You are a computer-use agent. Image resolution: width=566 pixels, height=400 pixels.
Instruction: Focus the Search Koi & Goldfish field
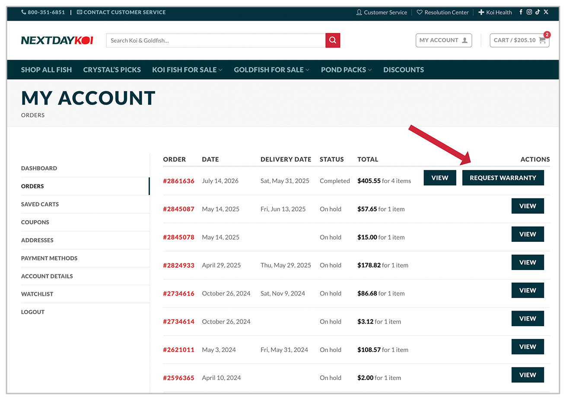click(x=216, y=40)
